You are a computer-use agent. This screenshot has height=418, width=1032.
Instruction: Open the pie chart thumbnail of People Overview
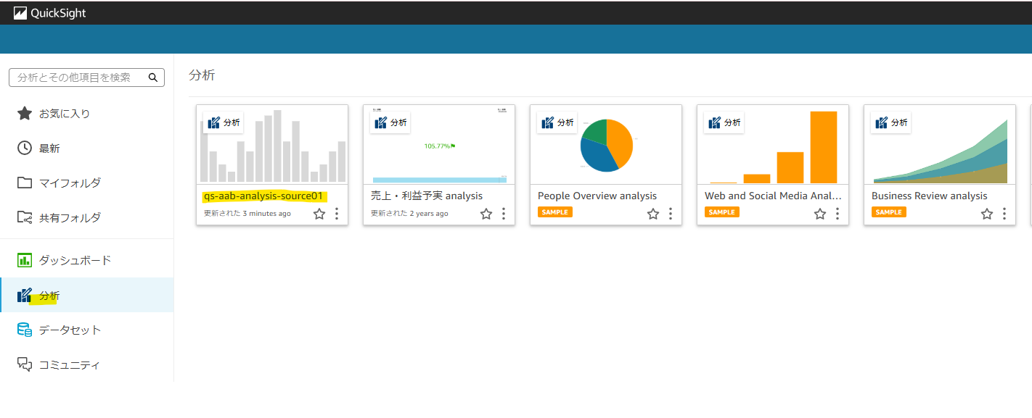pos(606,144)
